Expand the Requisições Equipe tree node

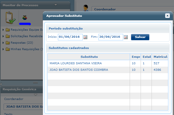[3, 30]
